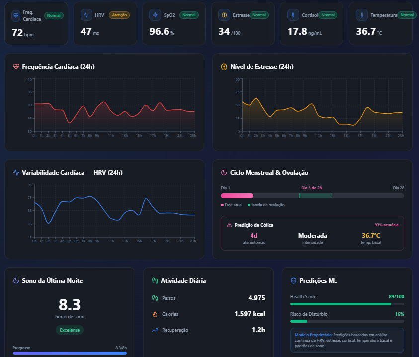Click the Excelente sleep quality badge
Screen dimensions: 419x357
click(70, 330)
